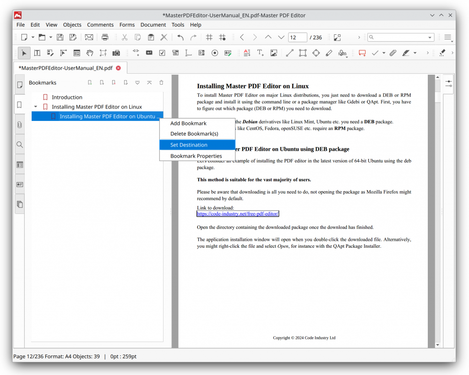Open the Print dialog from the toolbar
Image resolution: width=469 pixels, height=375 pixels.
click(105, 37)
